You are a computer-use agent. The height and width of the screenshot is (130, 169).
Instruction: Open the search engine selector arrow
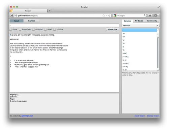pos(117,15)
